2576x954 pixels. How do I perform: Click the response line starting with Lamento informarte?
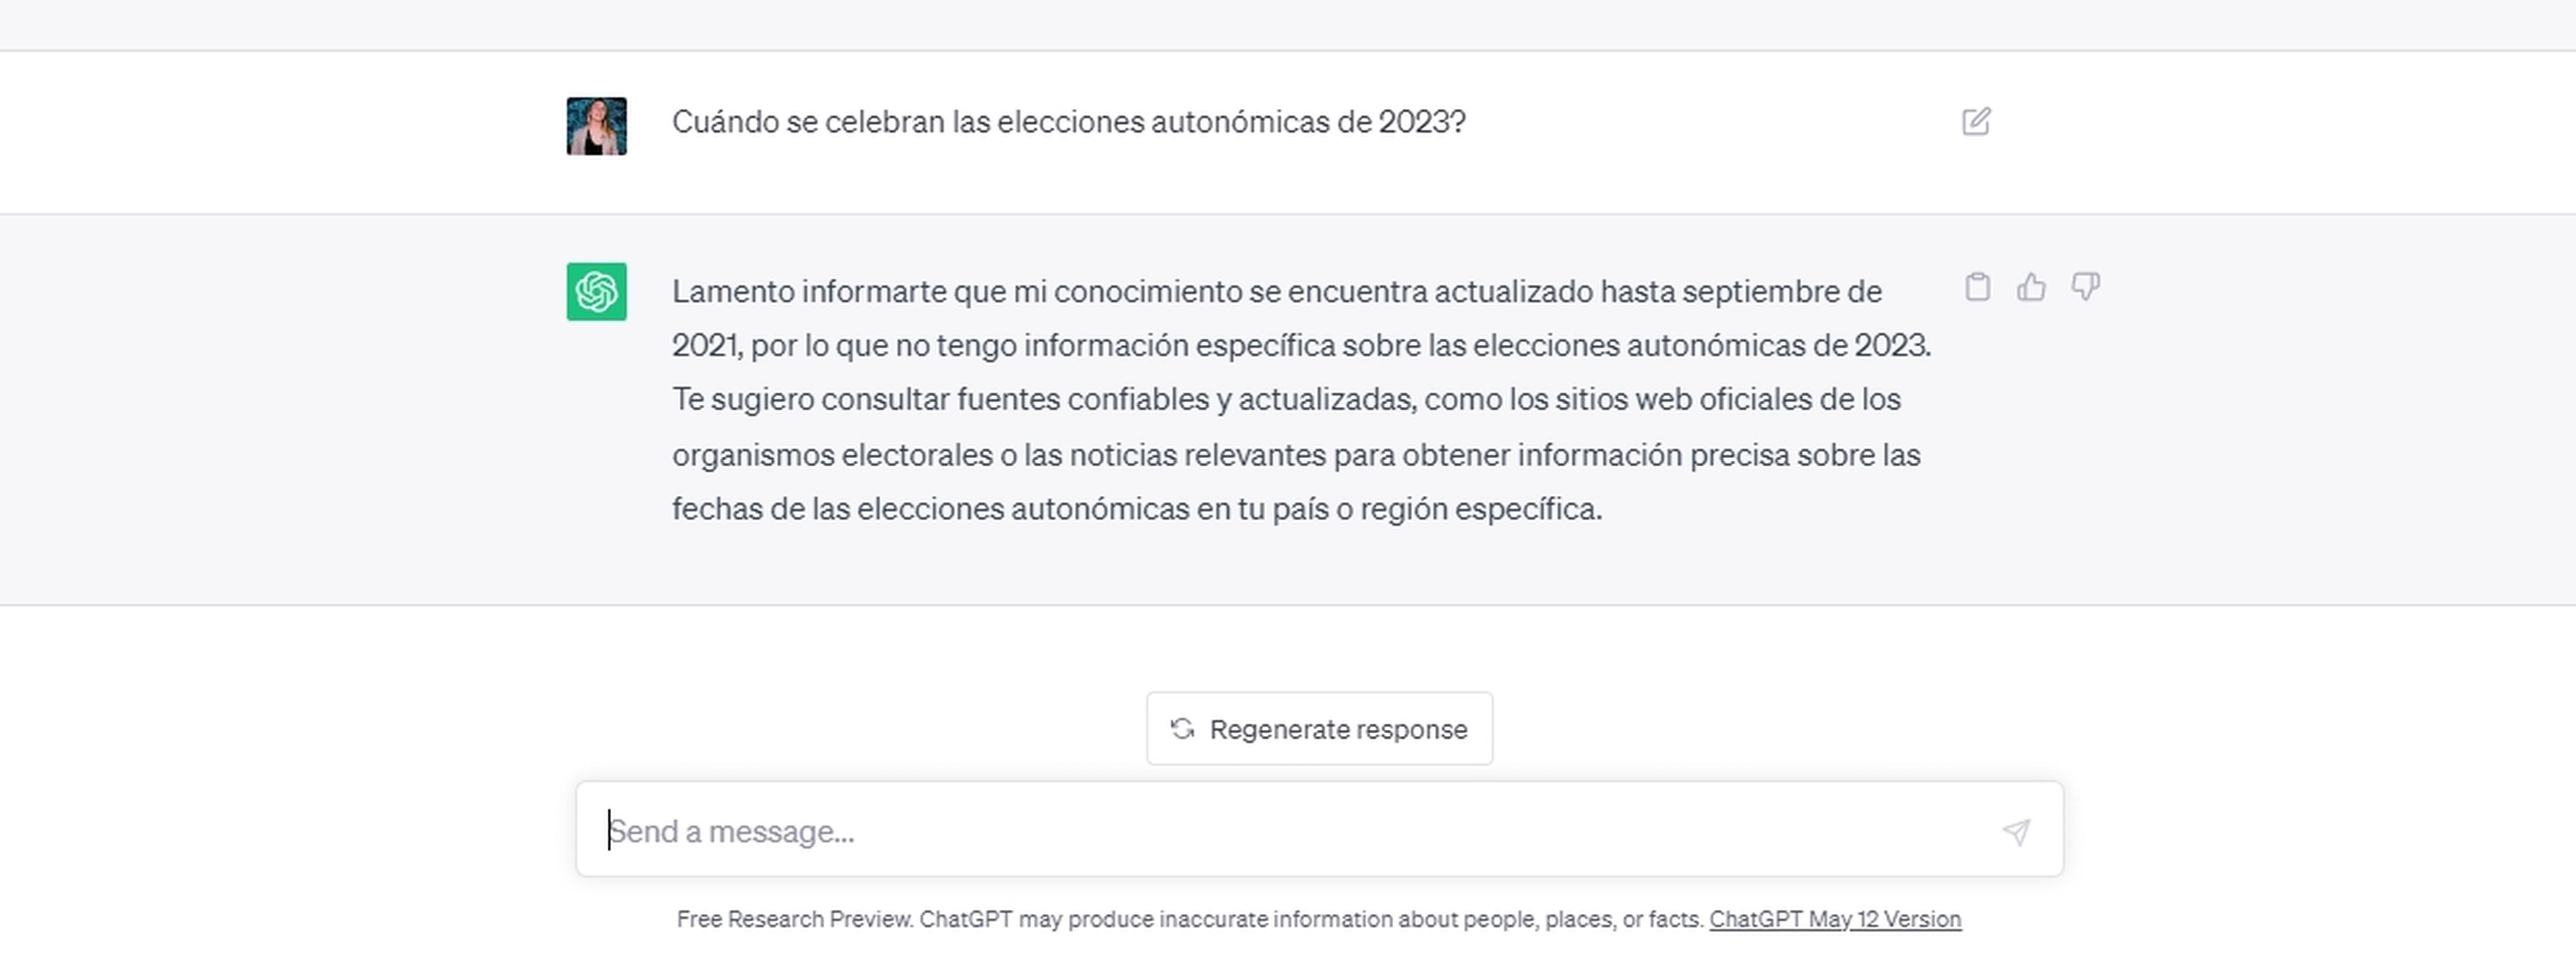click(1276, 291)
